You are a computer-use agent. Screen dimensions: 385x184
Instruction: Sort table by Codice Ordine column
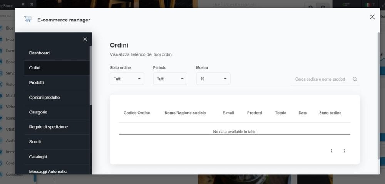tap(137, 113)
